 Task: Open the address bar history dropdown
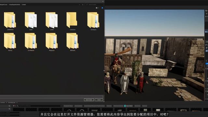click(79, 5)
